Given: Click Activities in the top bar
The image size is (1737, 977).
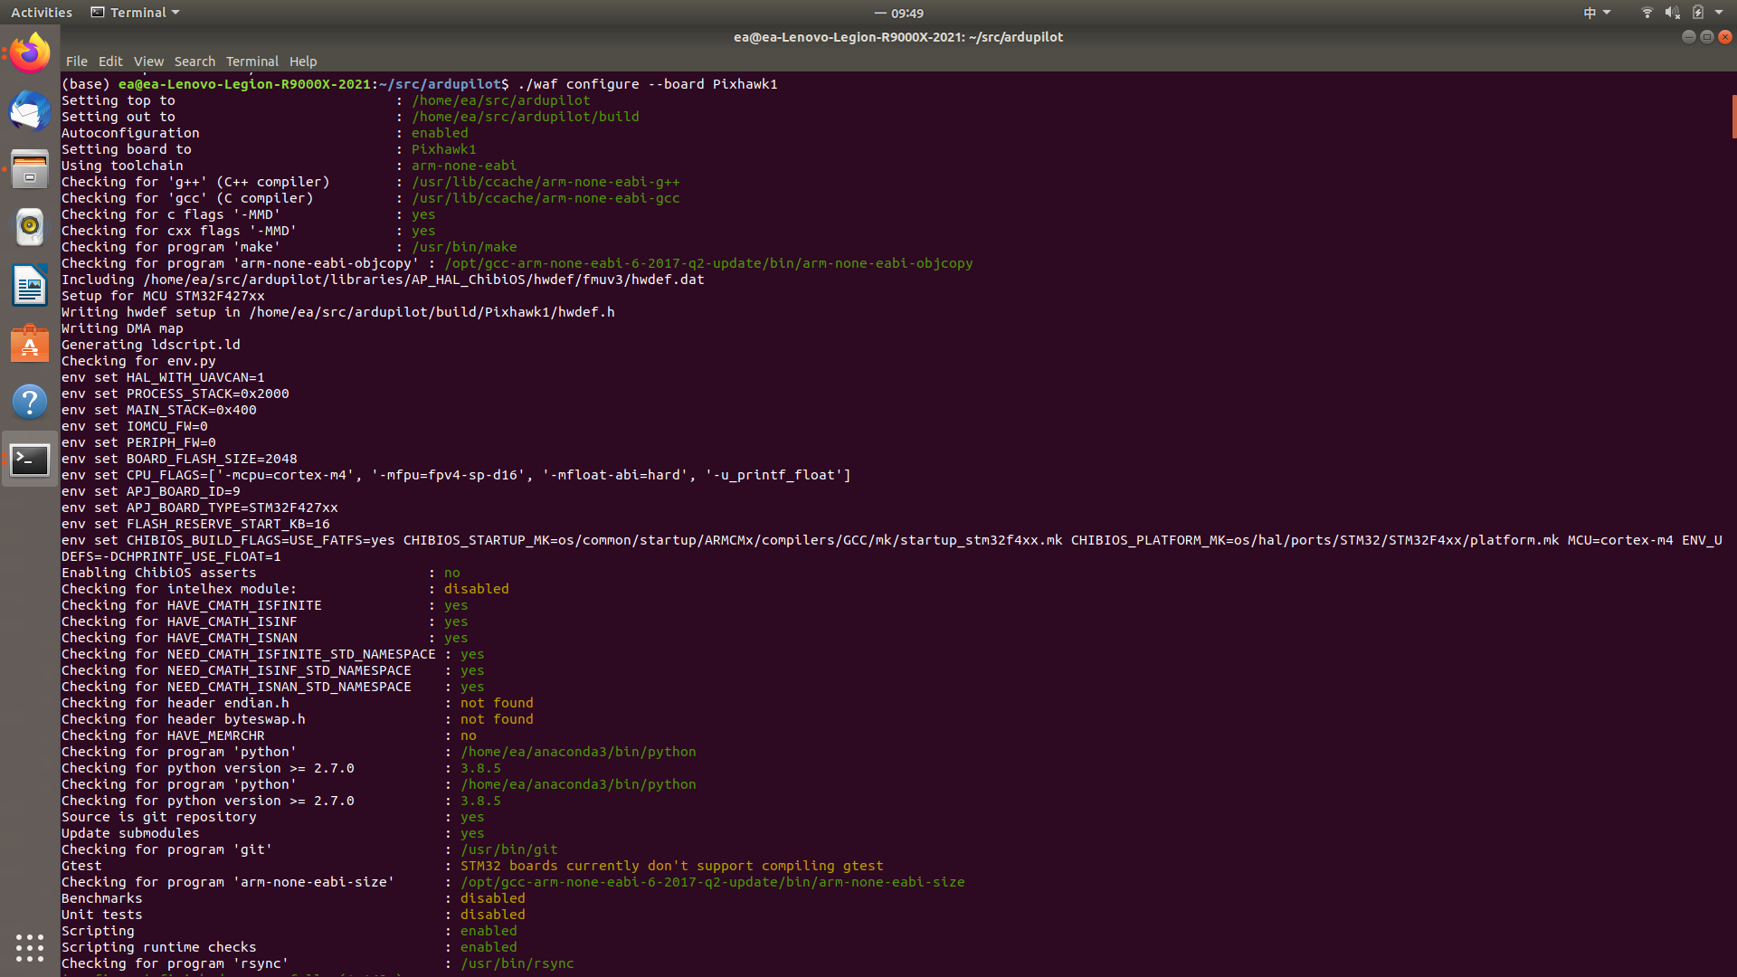Looking at the screenshot, I should pos(41,12).
